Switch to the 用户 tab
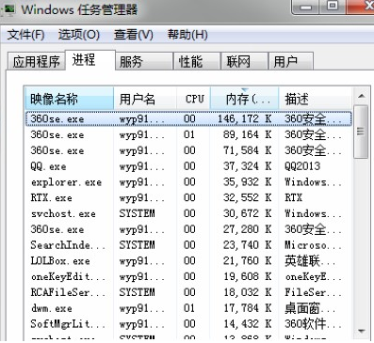Viewport: 374px width, 343px height. tap(291, 61)
